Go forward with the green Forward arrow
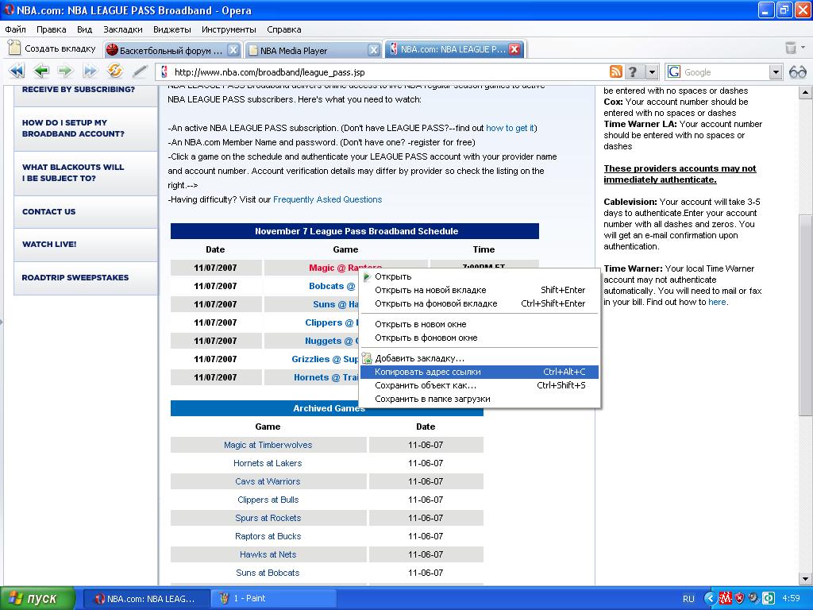This screenshot has width=813, height=610. point(65,71)
